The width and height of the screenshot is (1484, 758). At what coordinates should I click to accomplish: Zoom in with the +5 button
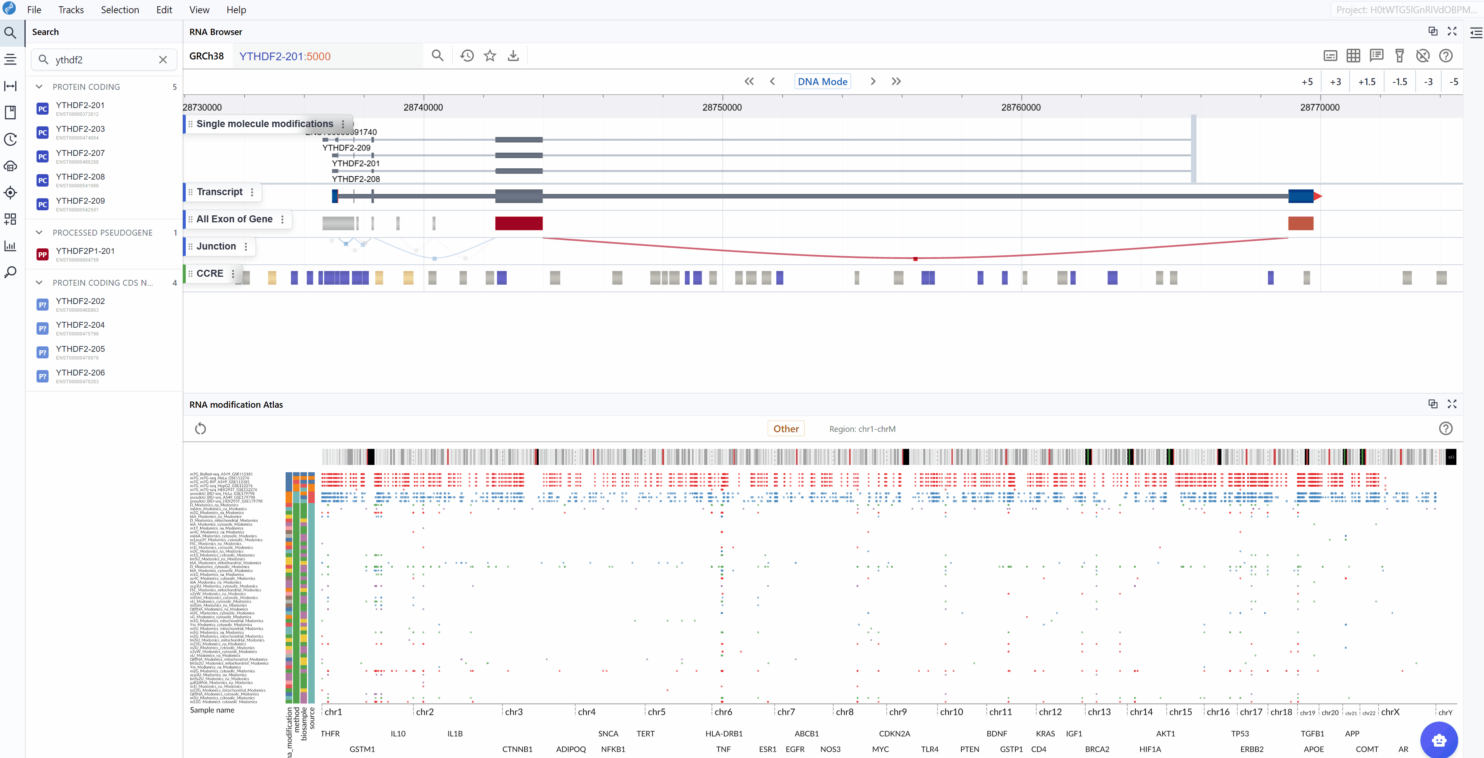point(1307,82)
